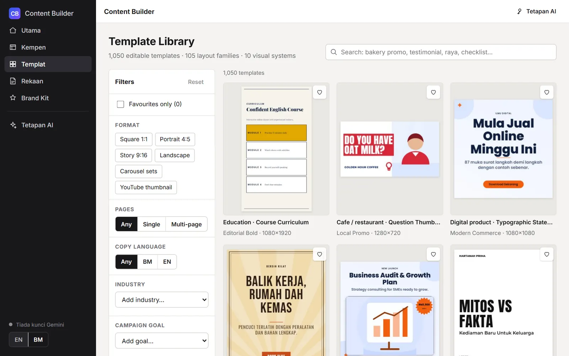Click the template search field

point(441,52)
